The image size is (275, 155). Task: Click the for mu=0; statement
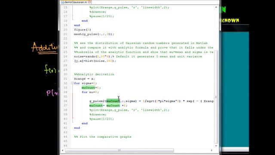coord(90,92)
